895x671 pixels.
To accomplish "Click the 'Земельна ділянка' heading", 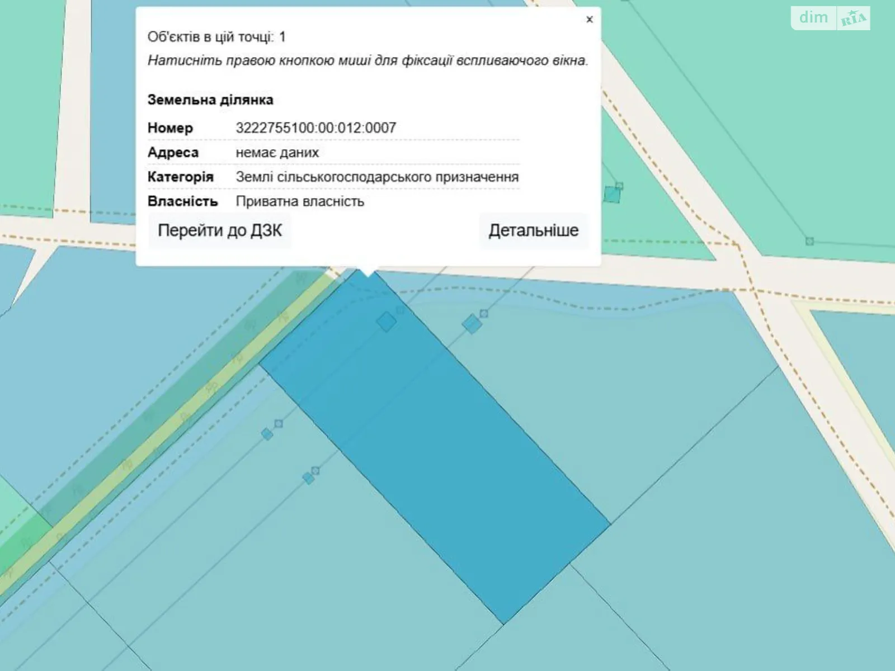I will (x=210, y=100).
